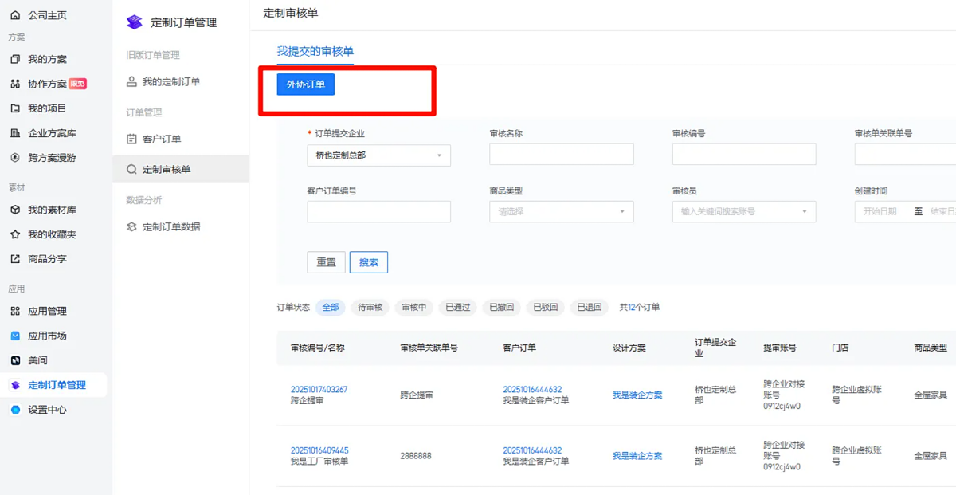Open the 商品类型 dropdown
The image size is (956, 495).
[x=561, y=212]
